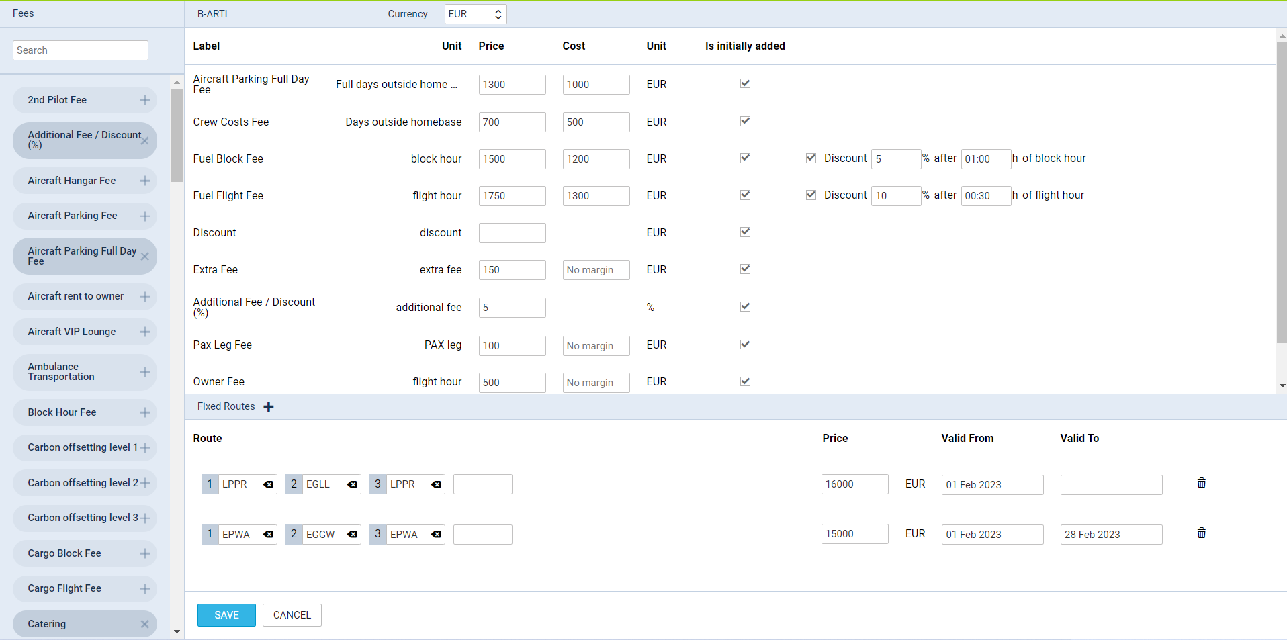Add Aircraft VIP Lounge via its plus icon

coord(144,332)
